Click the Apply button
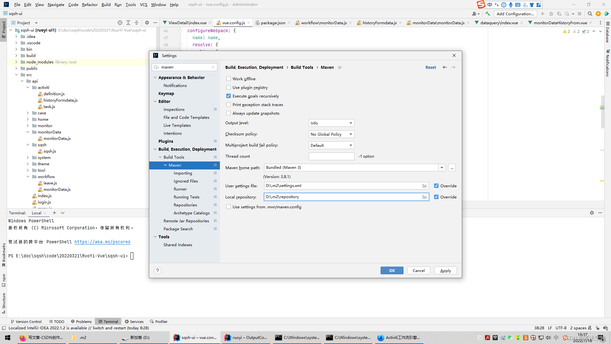Screen dimensions: 611x344 click(x=445, y=270)
